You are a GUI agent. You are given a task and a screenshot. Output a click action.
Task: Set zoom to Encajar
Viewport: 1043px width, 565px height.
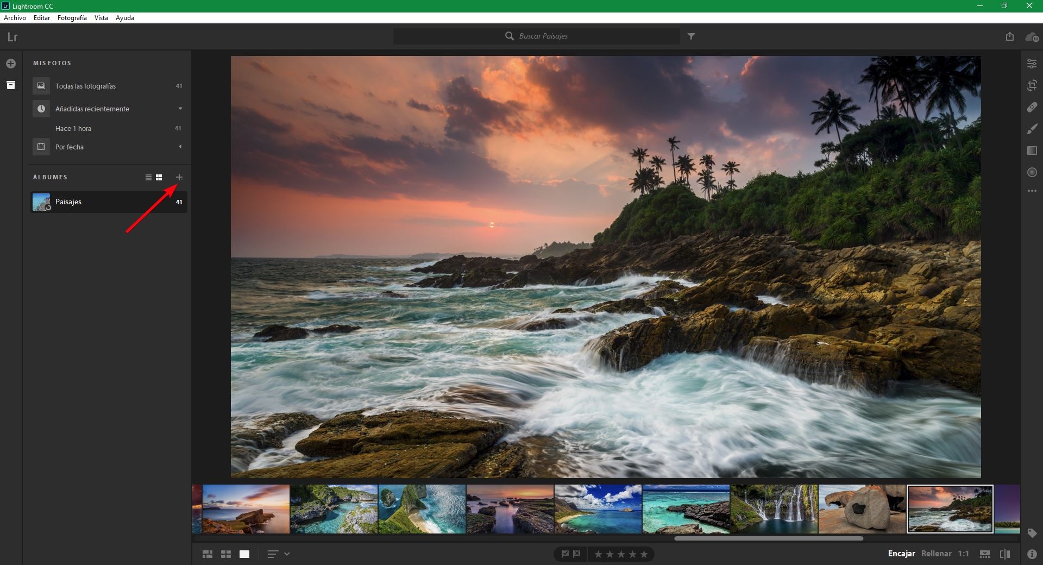pos(902,554)
